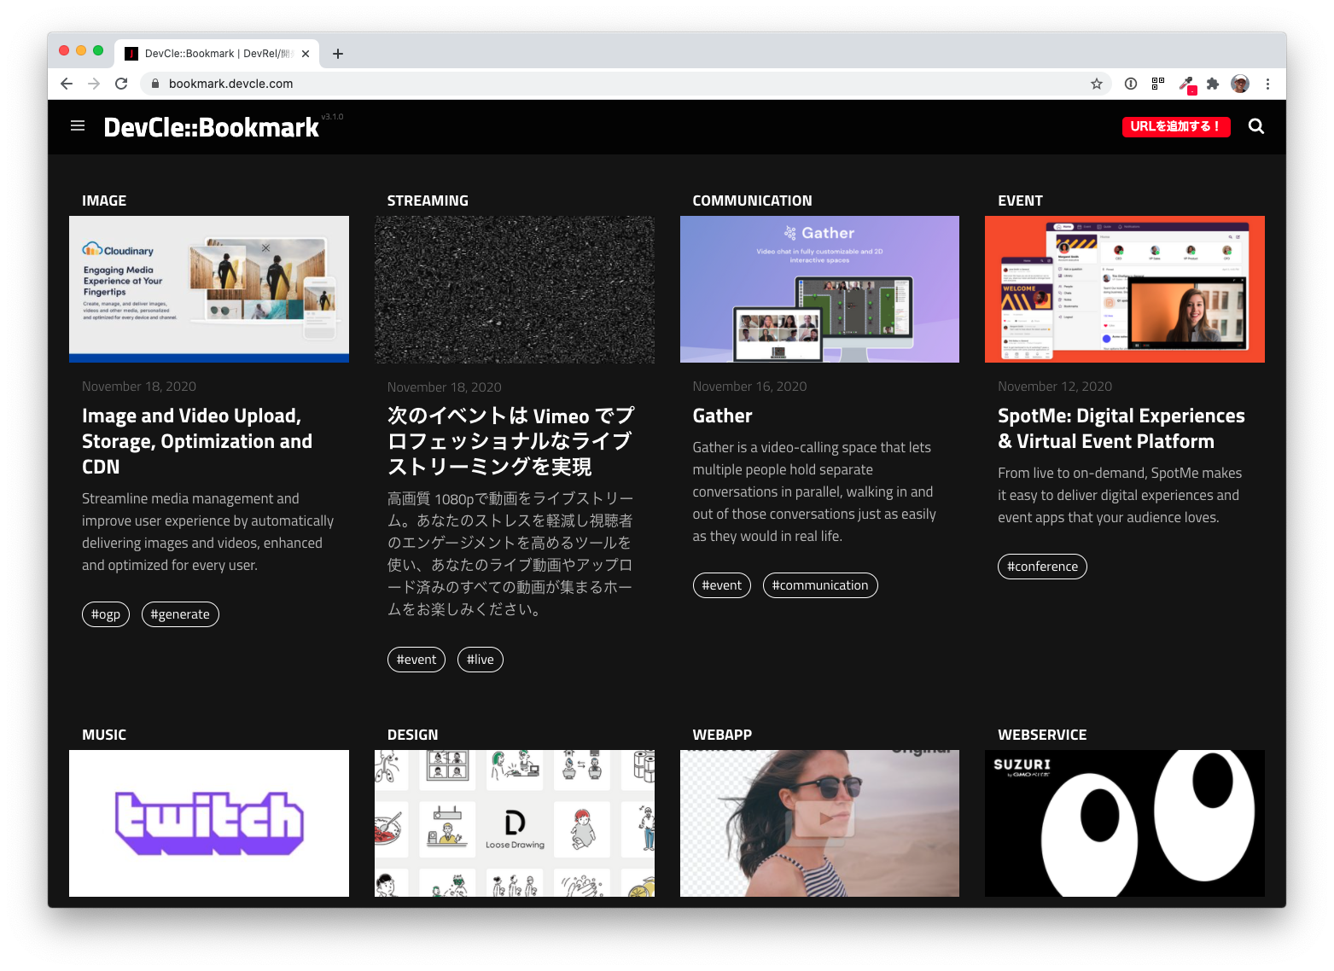Screen dimensions: 1334x971
Task: Open Chrome's three-dot menu
Action: (1267, 84)
